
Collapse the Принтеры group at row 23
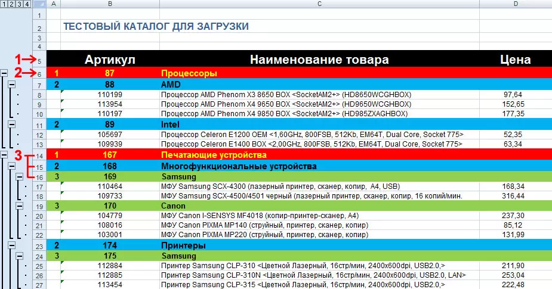(13, 245)
